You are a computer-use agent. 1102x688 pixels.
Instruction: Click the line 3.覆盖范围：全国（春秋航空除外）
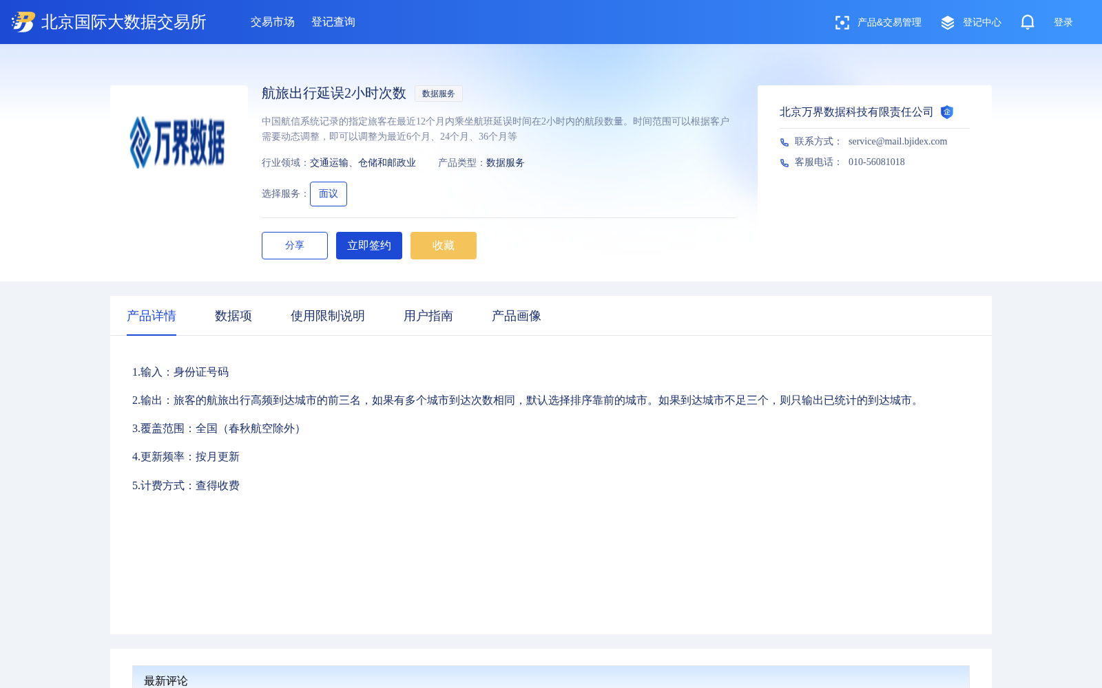pos(219,429)
